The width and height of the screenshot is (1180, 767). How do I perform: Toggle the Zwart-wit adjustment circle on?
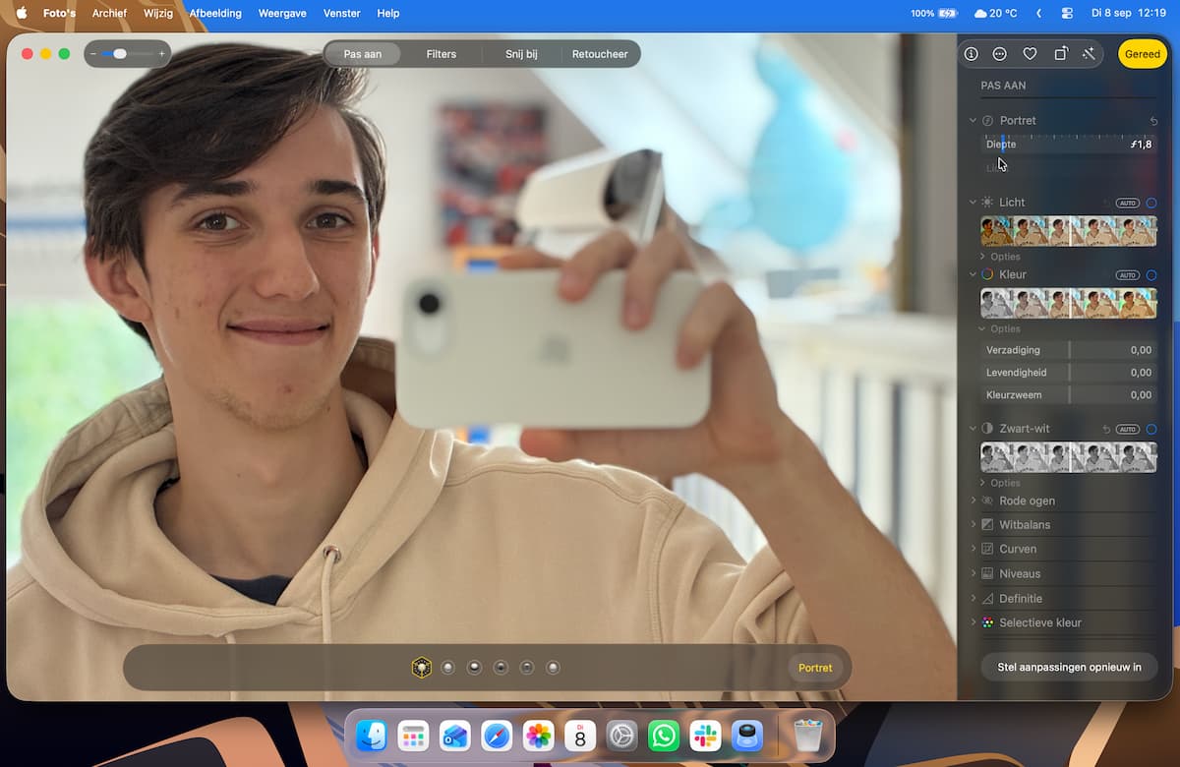1151,429
